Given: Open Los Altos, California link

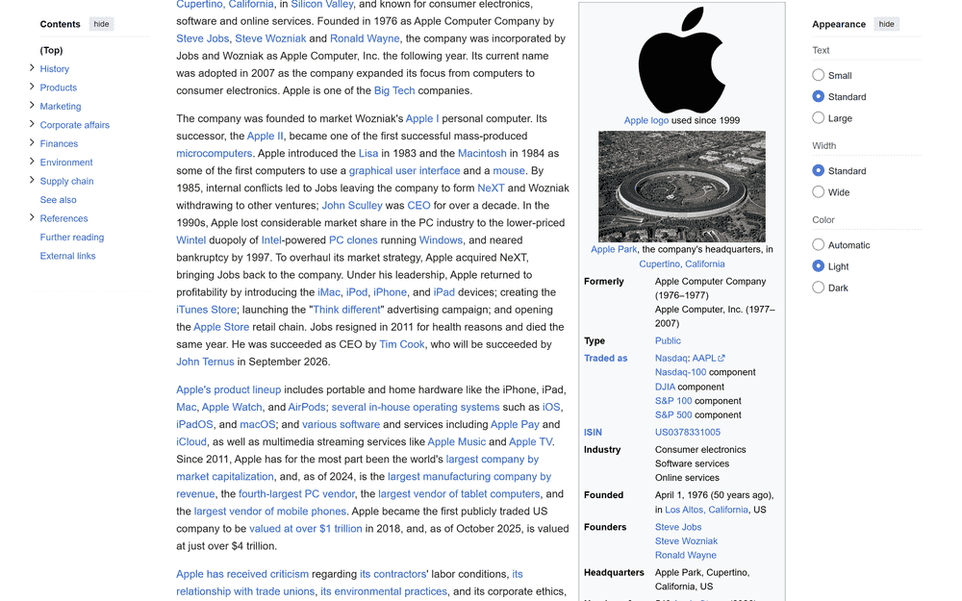Looking at the screenshot, I should point(706,510).
